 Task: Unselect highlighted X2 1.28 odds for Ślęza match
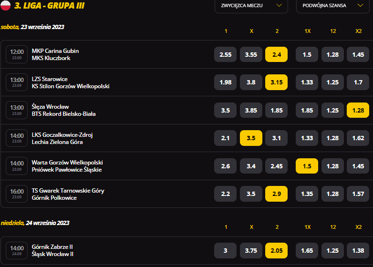pos(358,110)
